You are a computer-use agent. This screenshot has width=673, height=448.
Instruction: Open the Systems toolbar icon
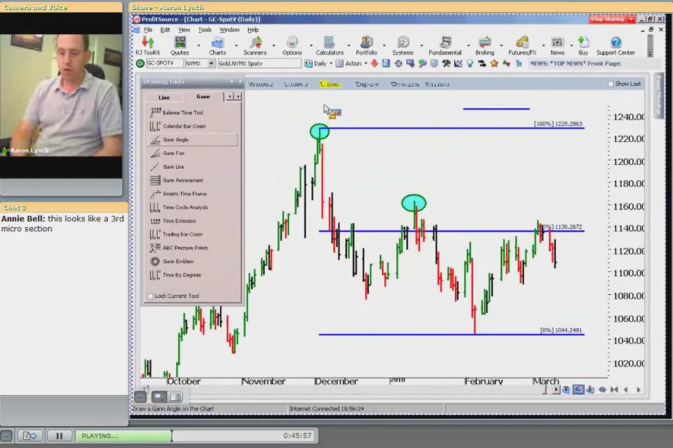point(403,45)
